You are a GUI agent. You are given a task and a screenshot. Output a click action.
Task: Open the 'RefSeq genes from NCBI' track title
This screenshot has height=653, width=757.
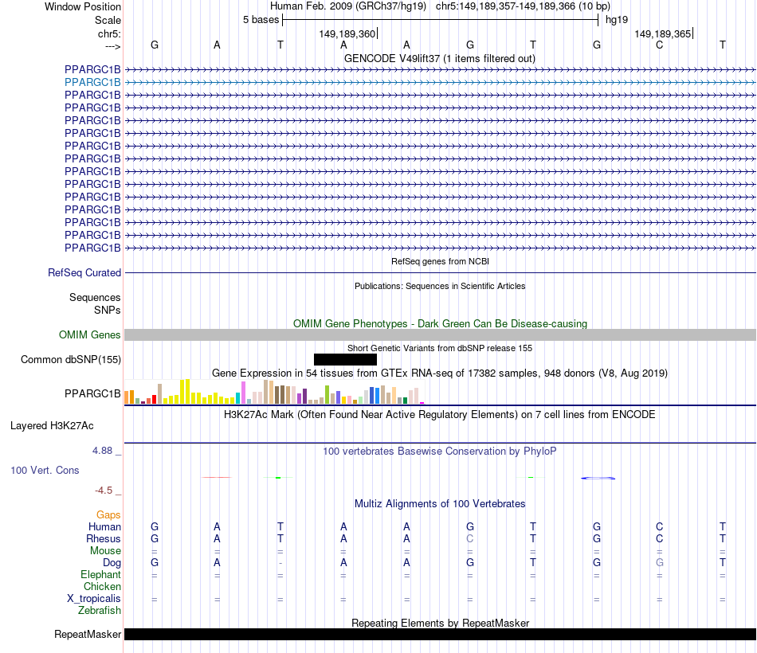coord(440,261)
